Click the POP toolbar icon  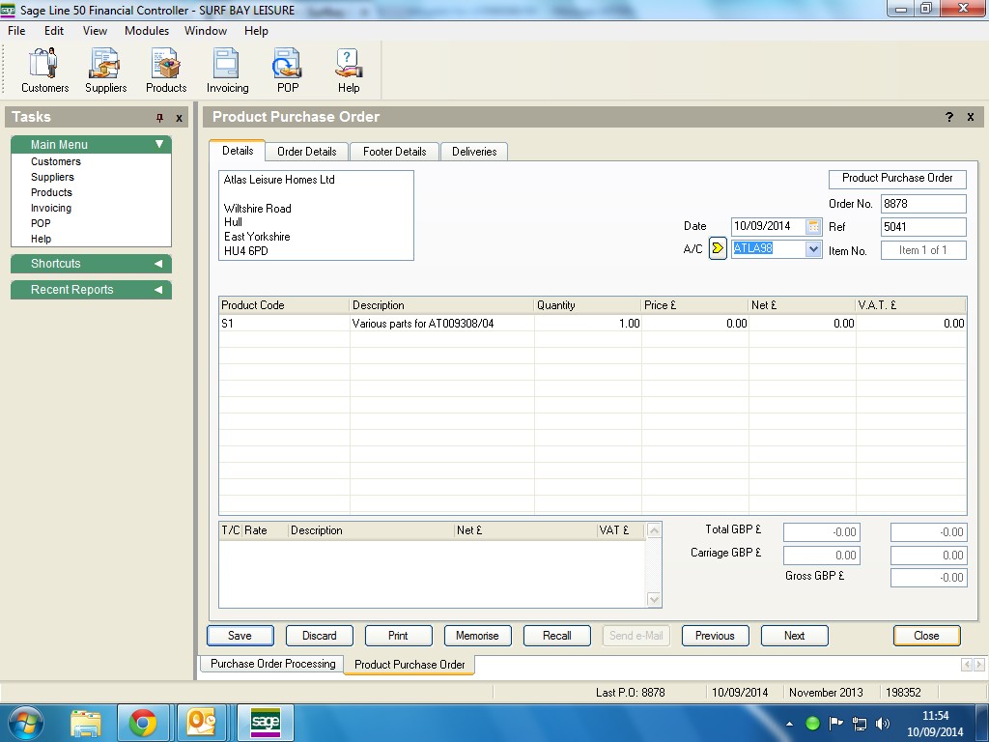[287, 71]
